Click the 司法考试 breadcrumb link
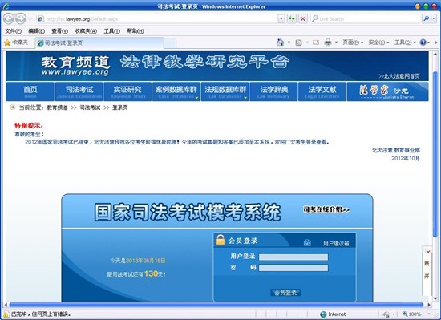Image resolution: width=441 pixels, height=320 pixels. tap(90, 107)
